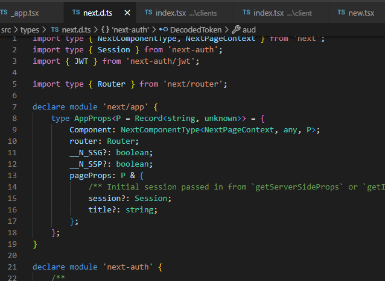Click 'router' property on line 10
This screenshot has height=281, width=385.
click(x=83, y=141)
